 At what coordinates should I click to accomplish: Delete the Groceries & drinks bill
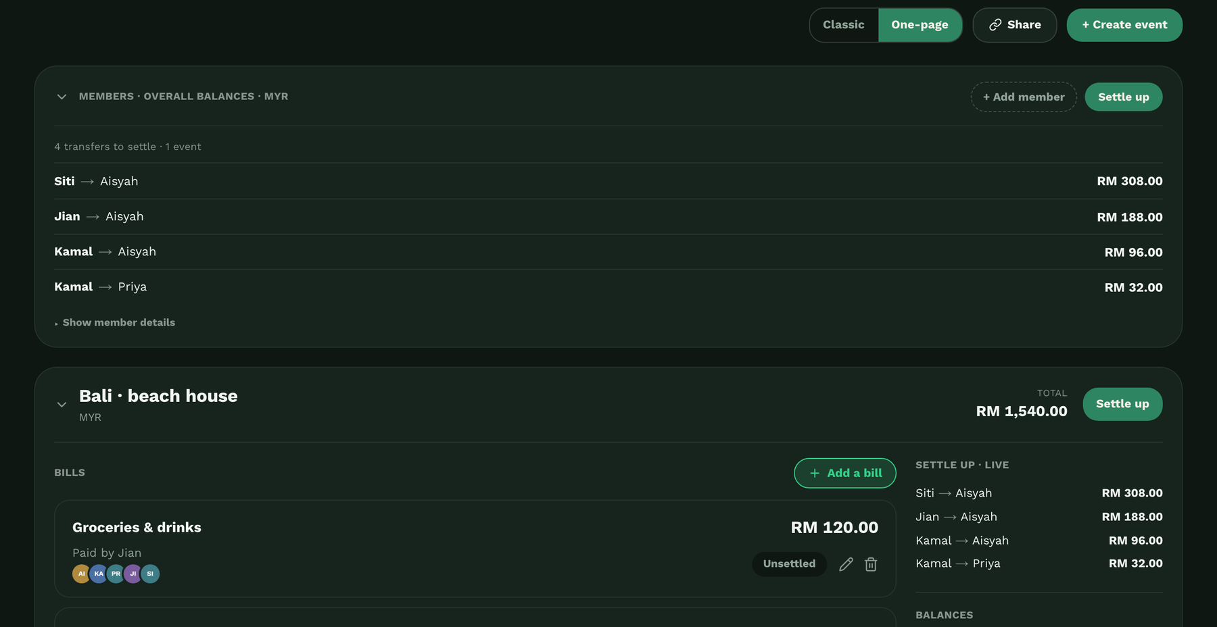(x=871, y=564)
